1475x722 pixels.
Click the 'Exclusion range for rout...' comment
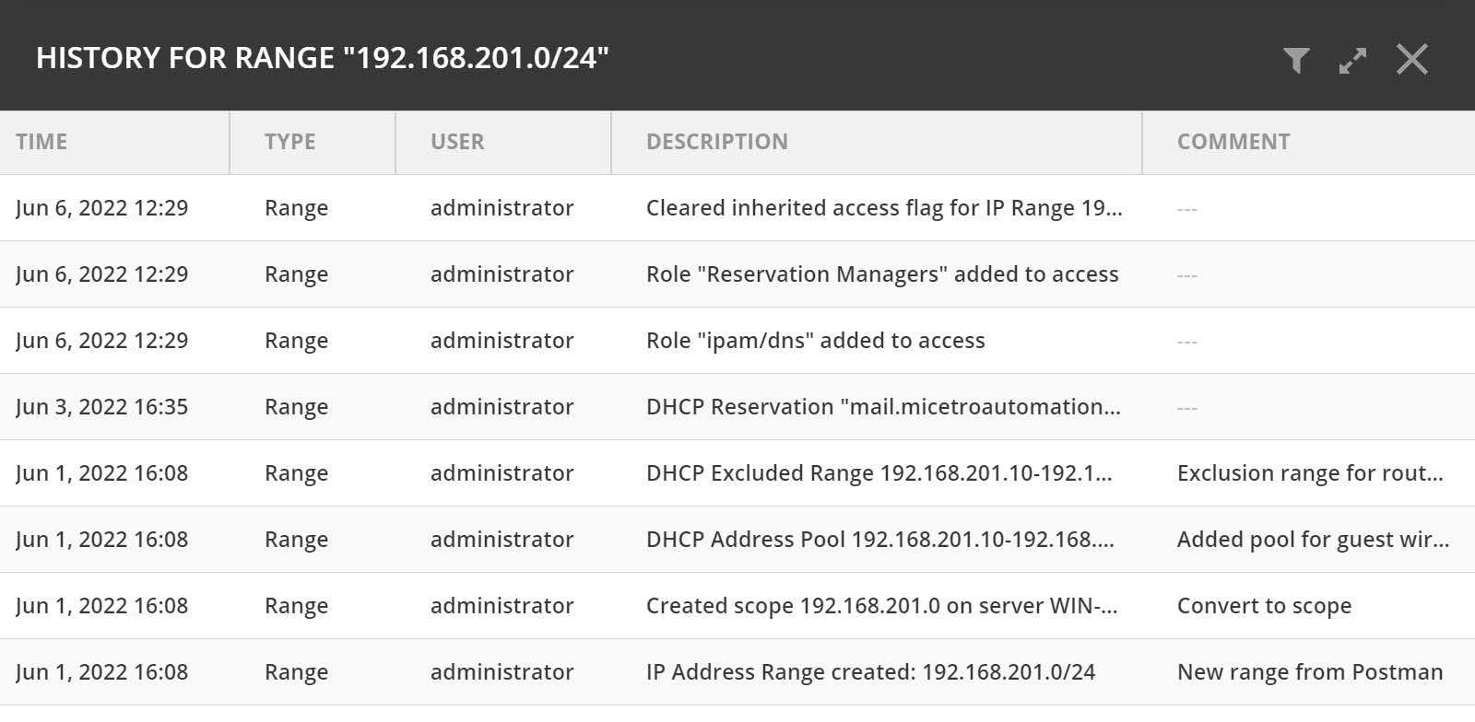1310,473
